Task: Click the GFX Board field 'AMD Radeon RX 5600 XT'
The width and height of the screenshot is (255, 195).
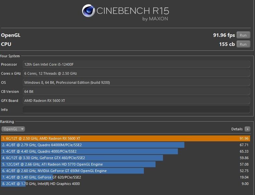Action: coord(136,101)
